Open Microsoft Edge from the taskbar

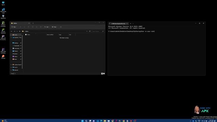pyautogui.click(x=101, y=121)
